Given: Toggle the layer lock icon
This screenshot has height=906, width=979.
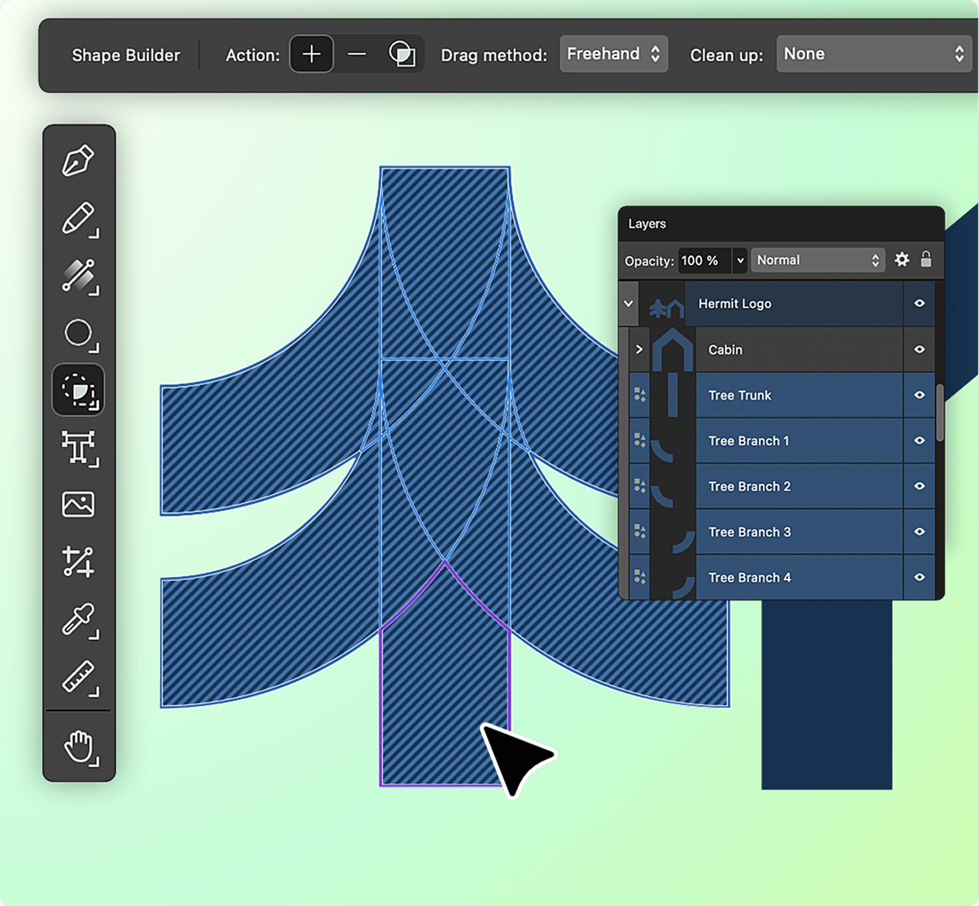Looking at the screenshot, I should (926, 260).
